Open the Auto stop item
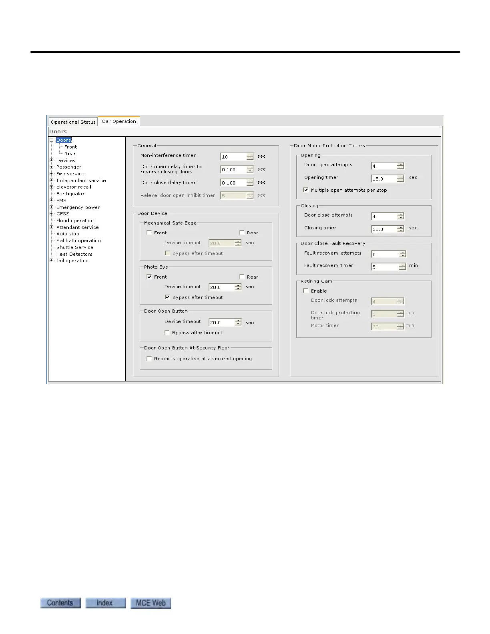The width and height of the screenshot is (490, 634). 68,234
